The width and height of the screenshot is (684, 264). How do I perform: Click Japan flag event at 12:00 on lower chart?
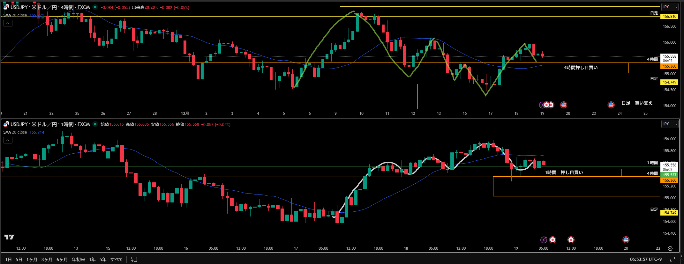click(x=571, y=240)
